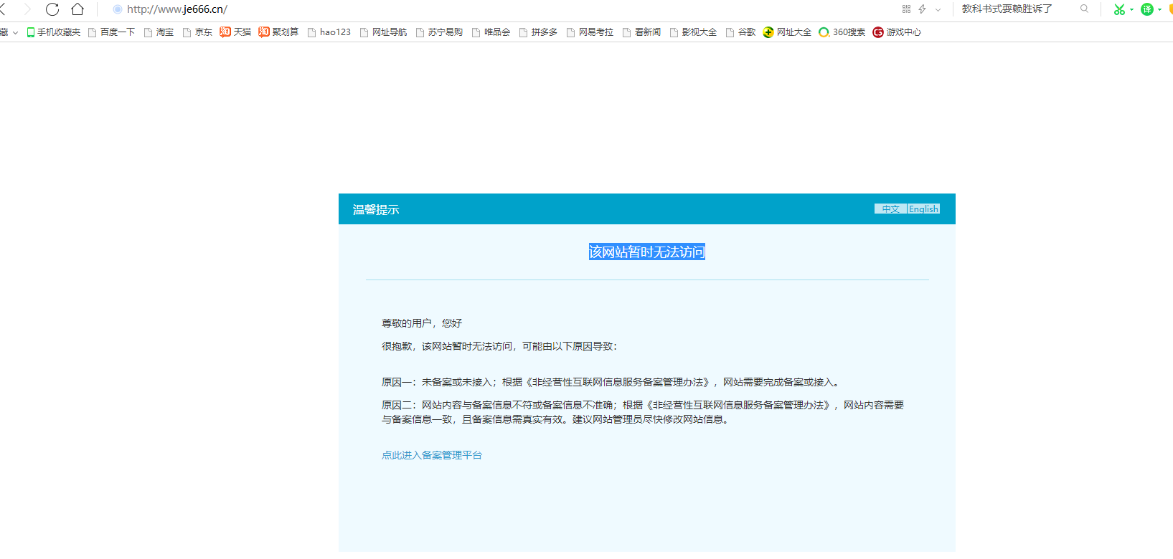Switch page language to 中文

click(890, 209)
